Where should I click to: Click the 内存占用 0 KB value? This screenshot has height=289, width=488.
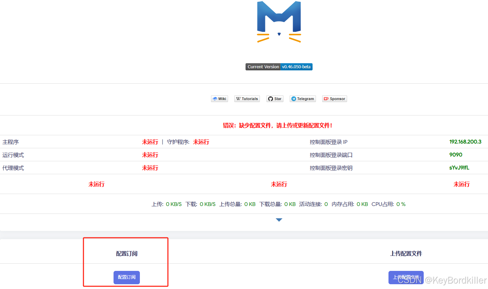(x=362, y=204)
